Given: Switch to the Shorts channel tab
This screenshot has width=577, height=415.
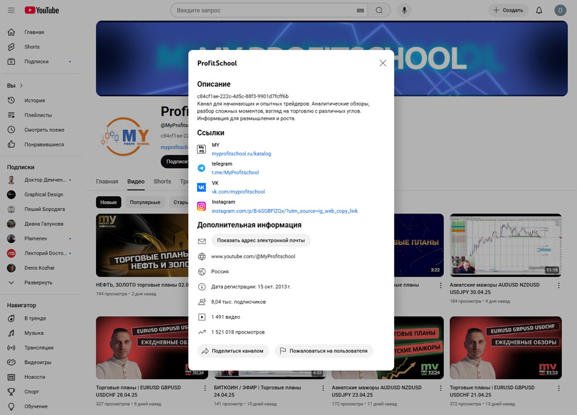Looking at the screenshot, I should pos(162,181).
